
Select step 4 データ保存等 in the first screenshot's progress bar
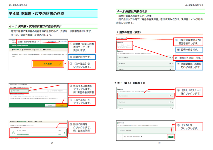(x=47, y=50)
